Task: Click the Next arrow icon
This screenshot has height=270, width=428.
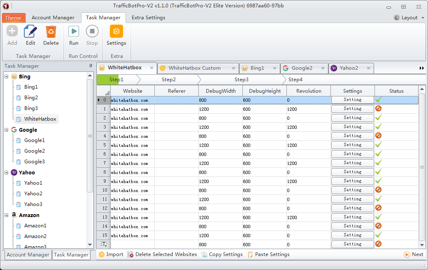Action: point(407,254)
